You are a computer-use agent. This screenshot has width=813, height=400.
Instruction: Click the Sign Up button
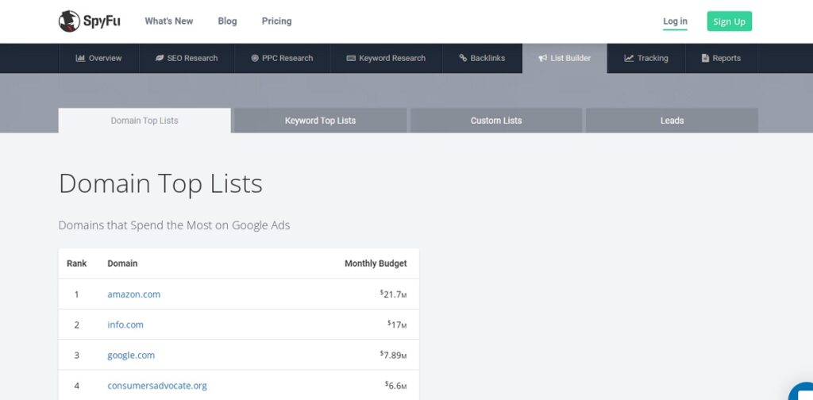(x=729, y=21)
